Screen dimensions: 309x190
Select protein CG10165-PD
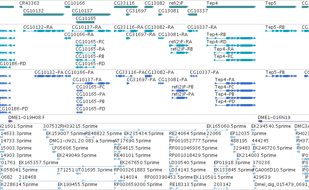click(79, 112)
